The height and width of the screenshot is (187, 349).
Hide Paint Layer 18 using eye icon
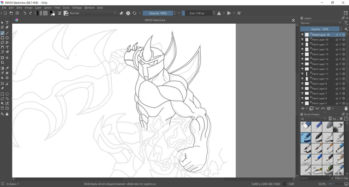[x=302, y=39]
